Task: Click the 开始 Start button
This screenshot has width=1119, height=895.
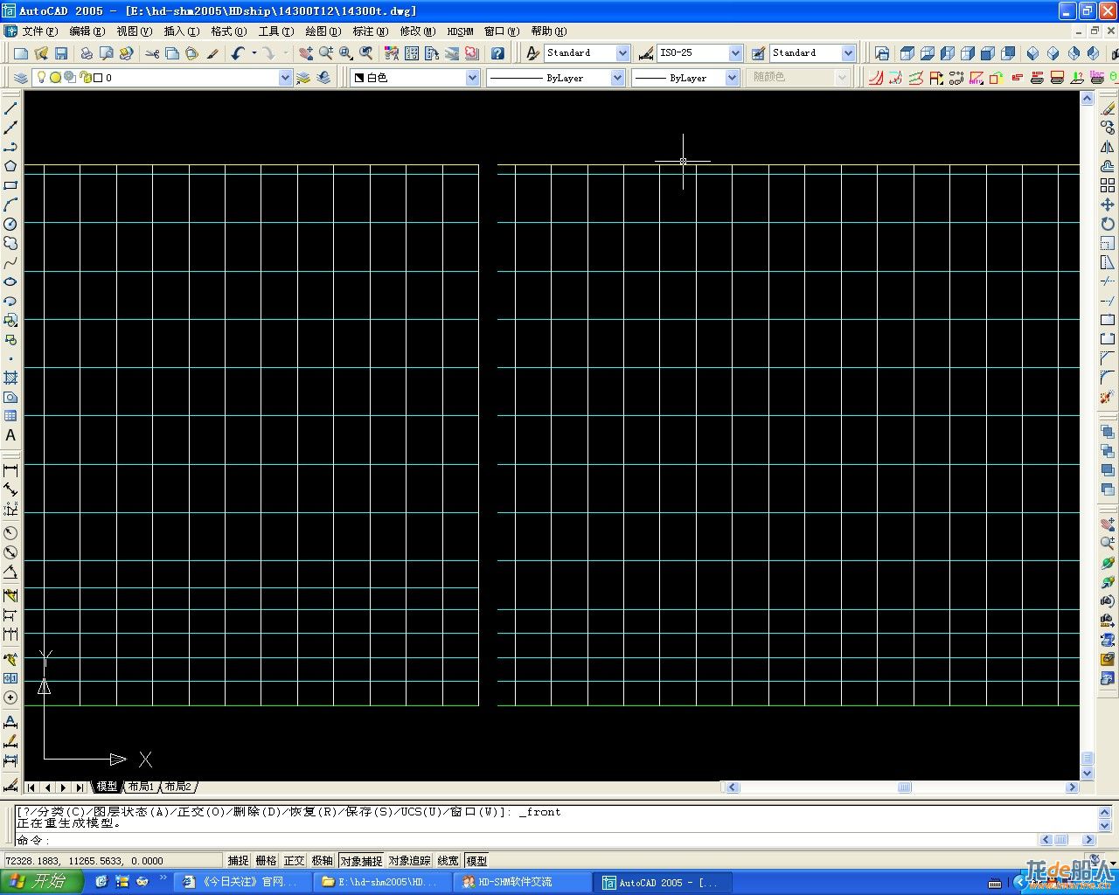Action: (x=40, y=882)
